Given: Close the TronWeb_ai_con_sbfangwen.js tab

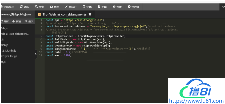Looking at the screenshot, I should pyautogui.click(x=90, y=14).
